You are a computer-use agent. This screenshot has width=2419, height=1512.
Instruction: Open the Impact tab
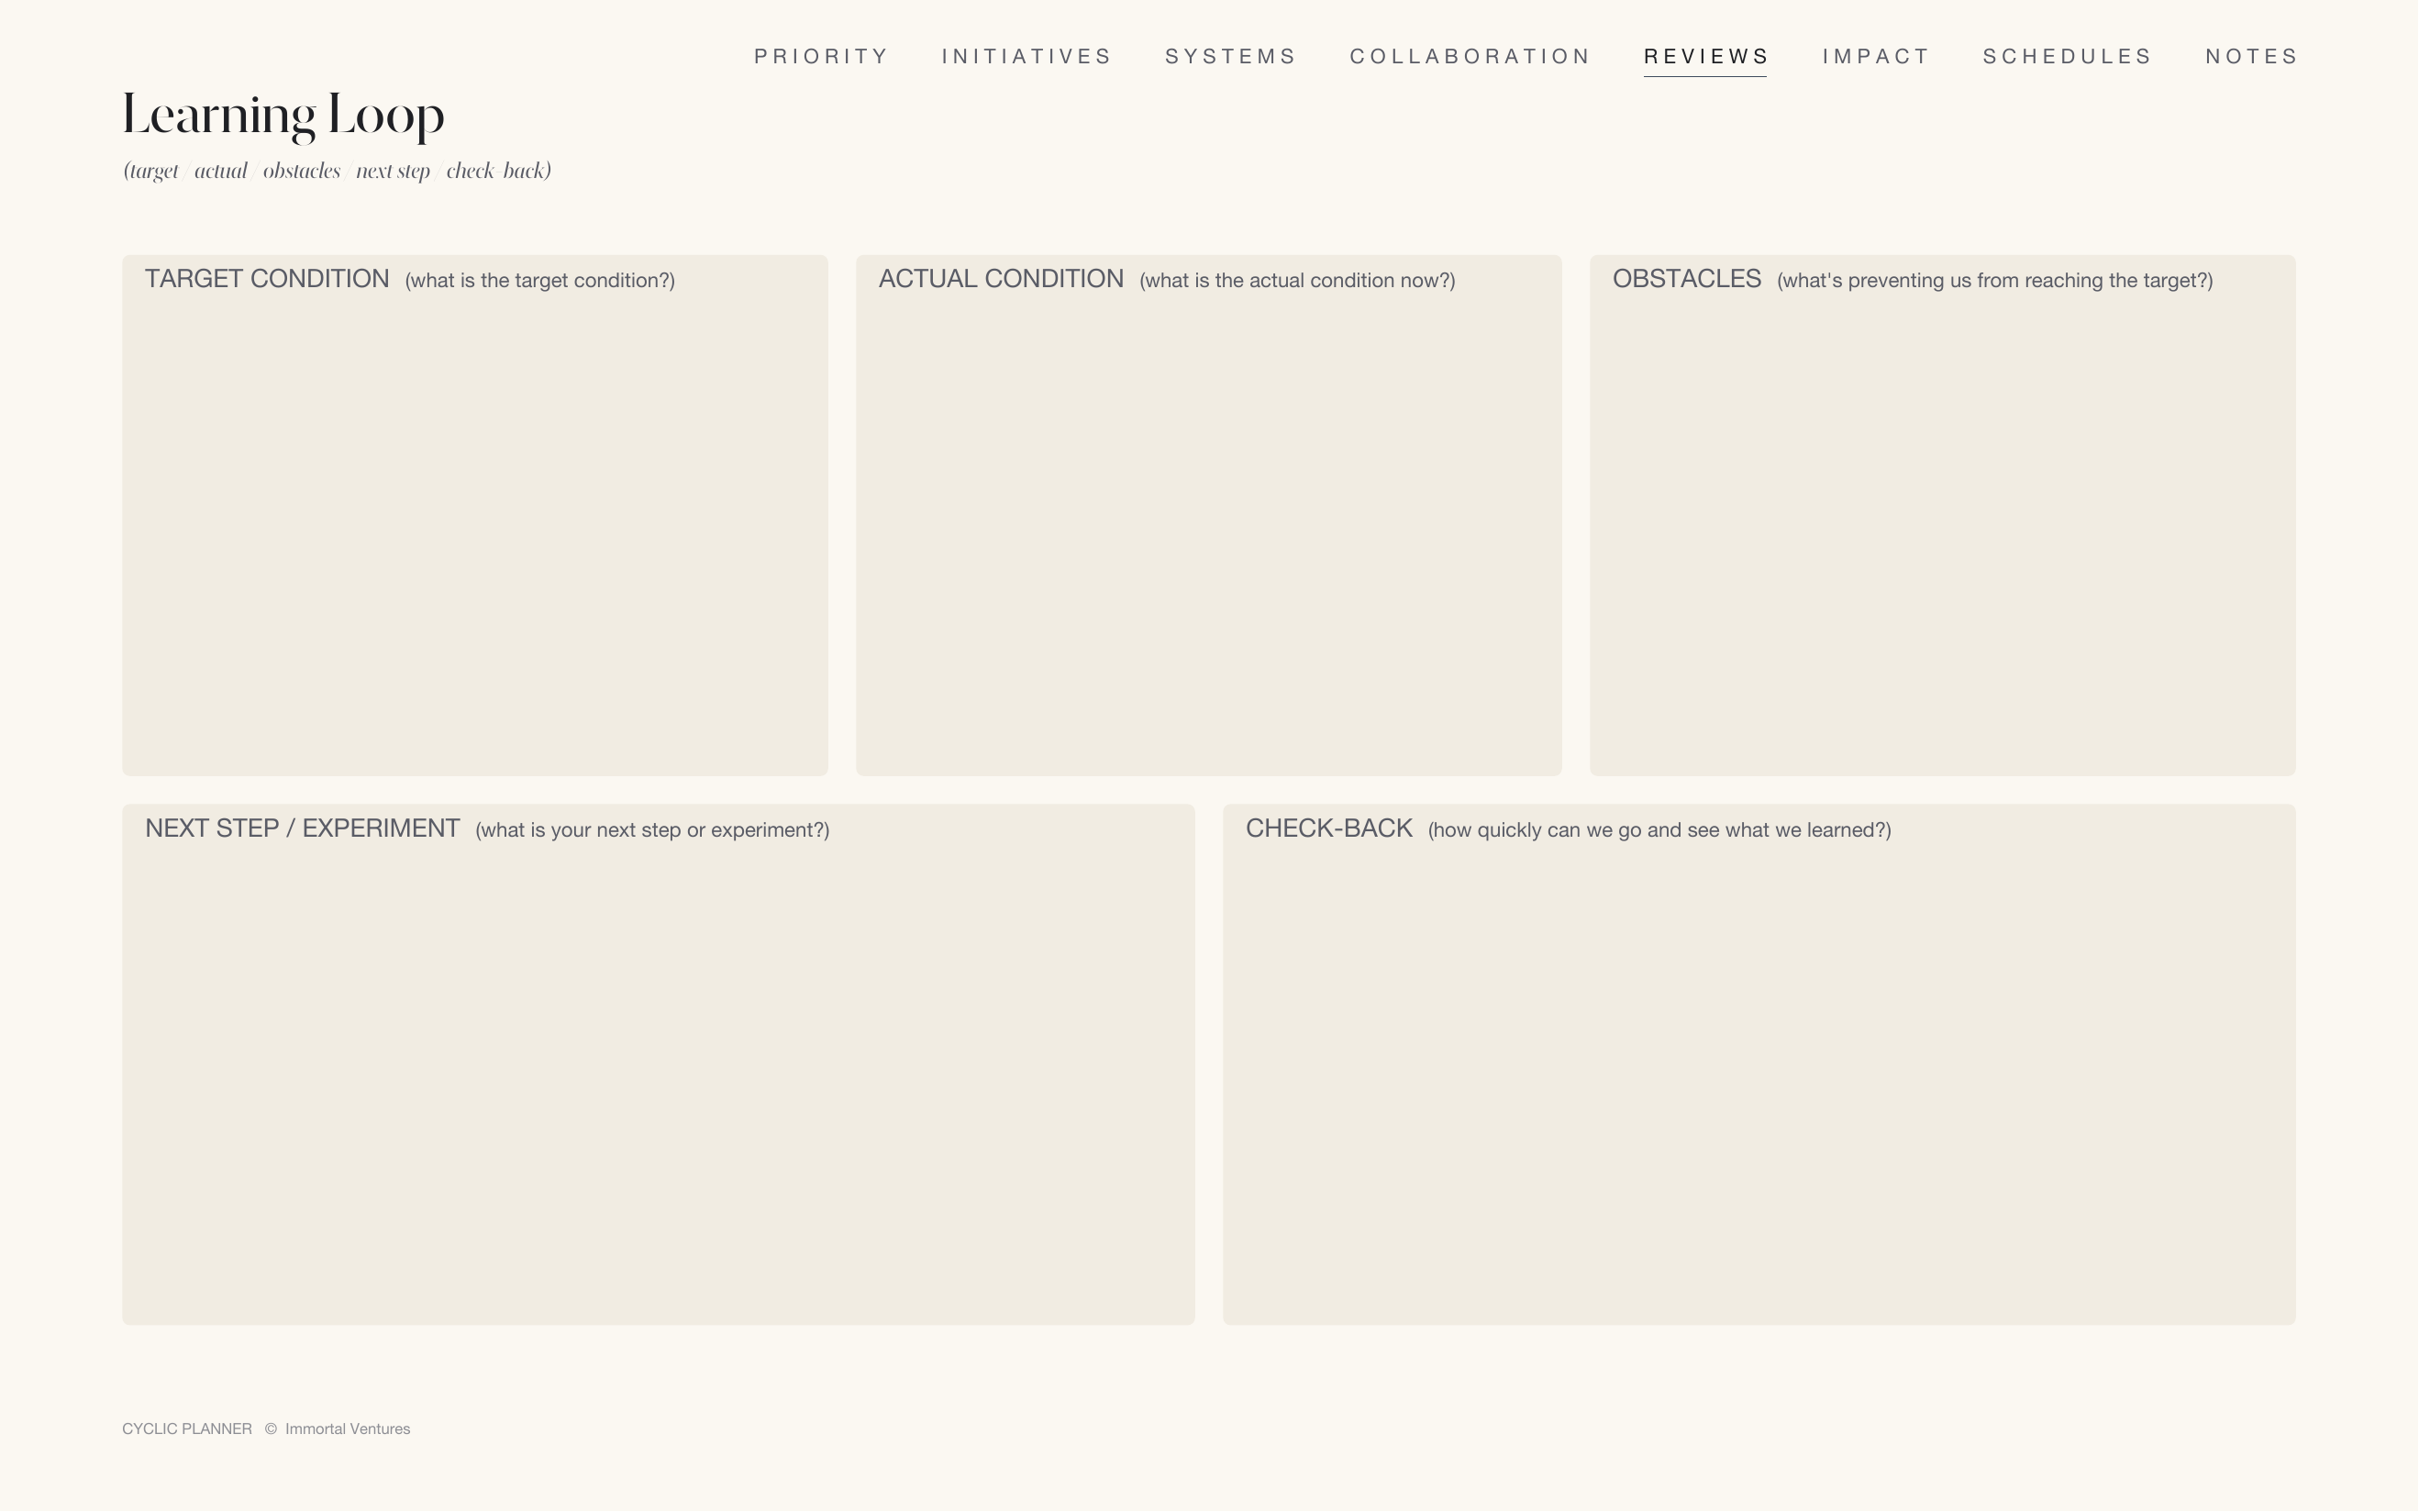pos(1875,57)
